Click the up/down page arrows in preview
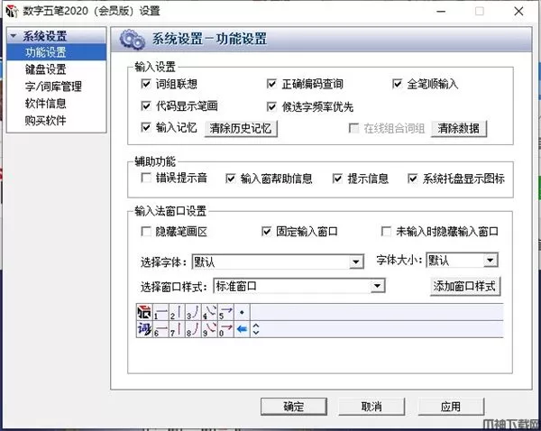541x431 pixels. click(256, 329)
